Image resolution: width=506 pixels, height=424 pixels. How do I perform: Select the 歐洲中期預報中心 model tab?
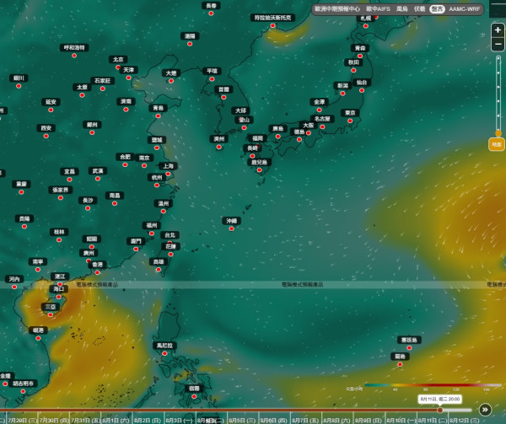coord(337,9)
